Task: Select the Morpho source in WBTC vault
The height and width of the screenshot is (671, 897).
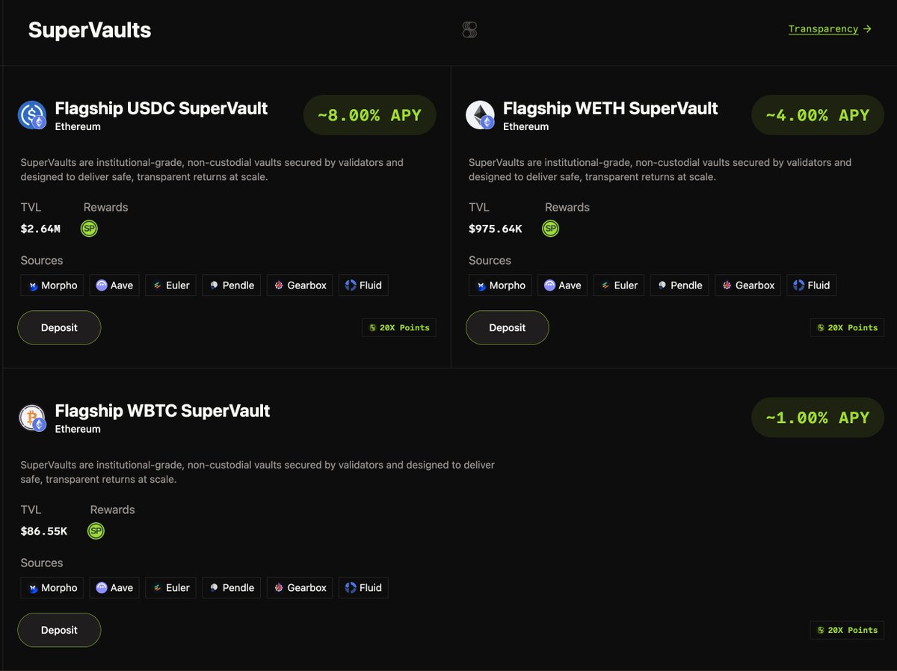Action: pyautogui.click(x=52, y=588)
